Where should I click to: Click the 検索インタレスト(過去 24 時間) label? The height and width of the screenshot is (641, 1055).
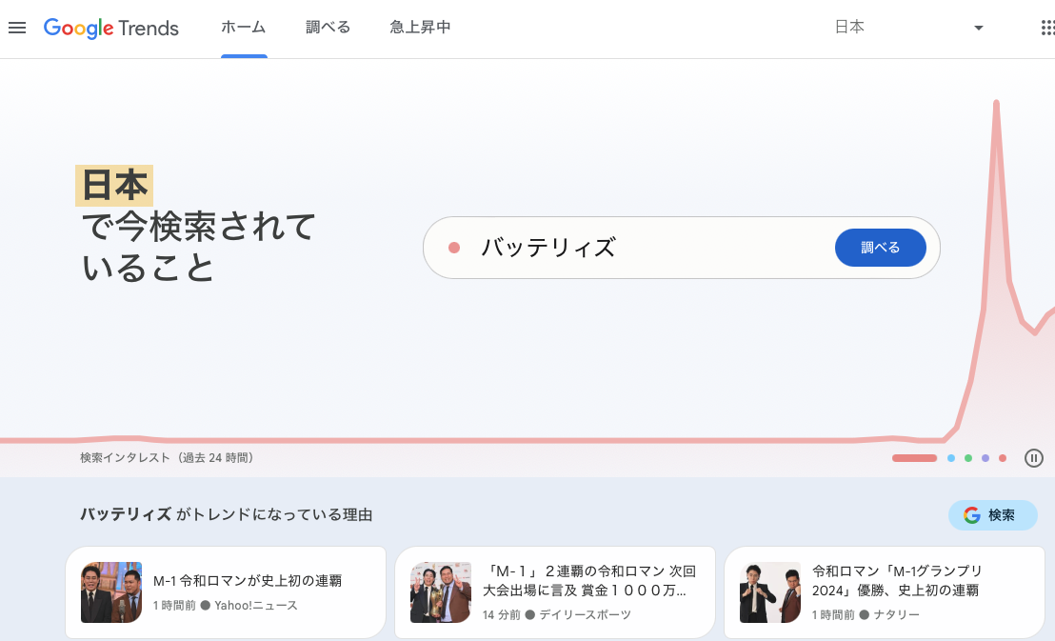tap(168, 458)
